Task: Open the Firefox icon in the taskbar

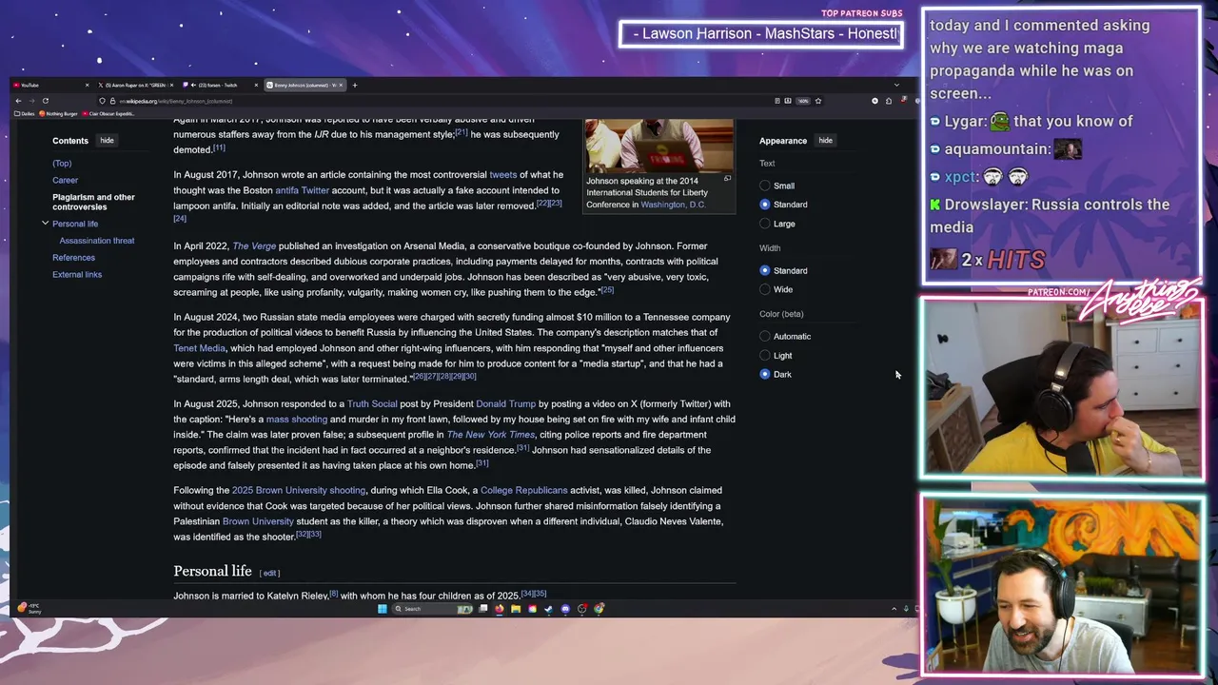Action: tap(500, 609)
